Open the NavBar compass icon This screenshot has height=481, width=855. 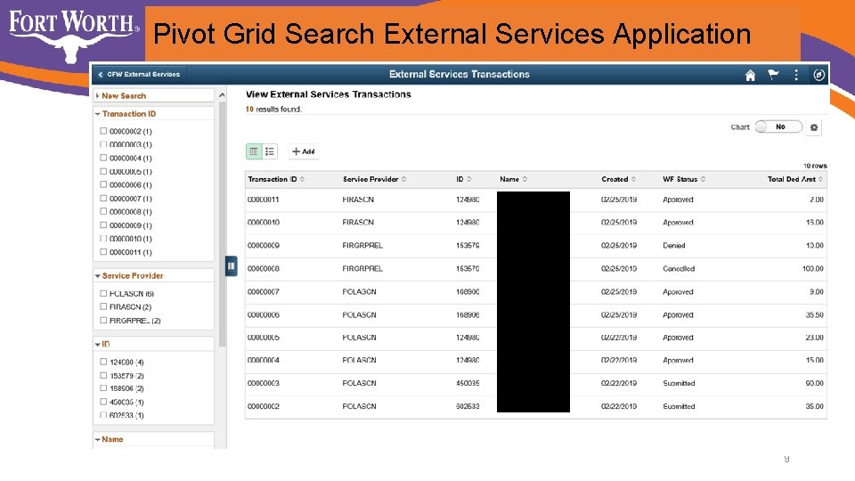point(818,75)
